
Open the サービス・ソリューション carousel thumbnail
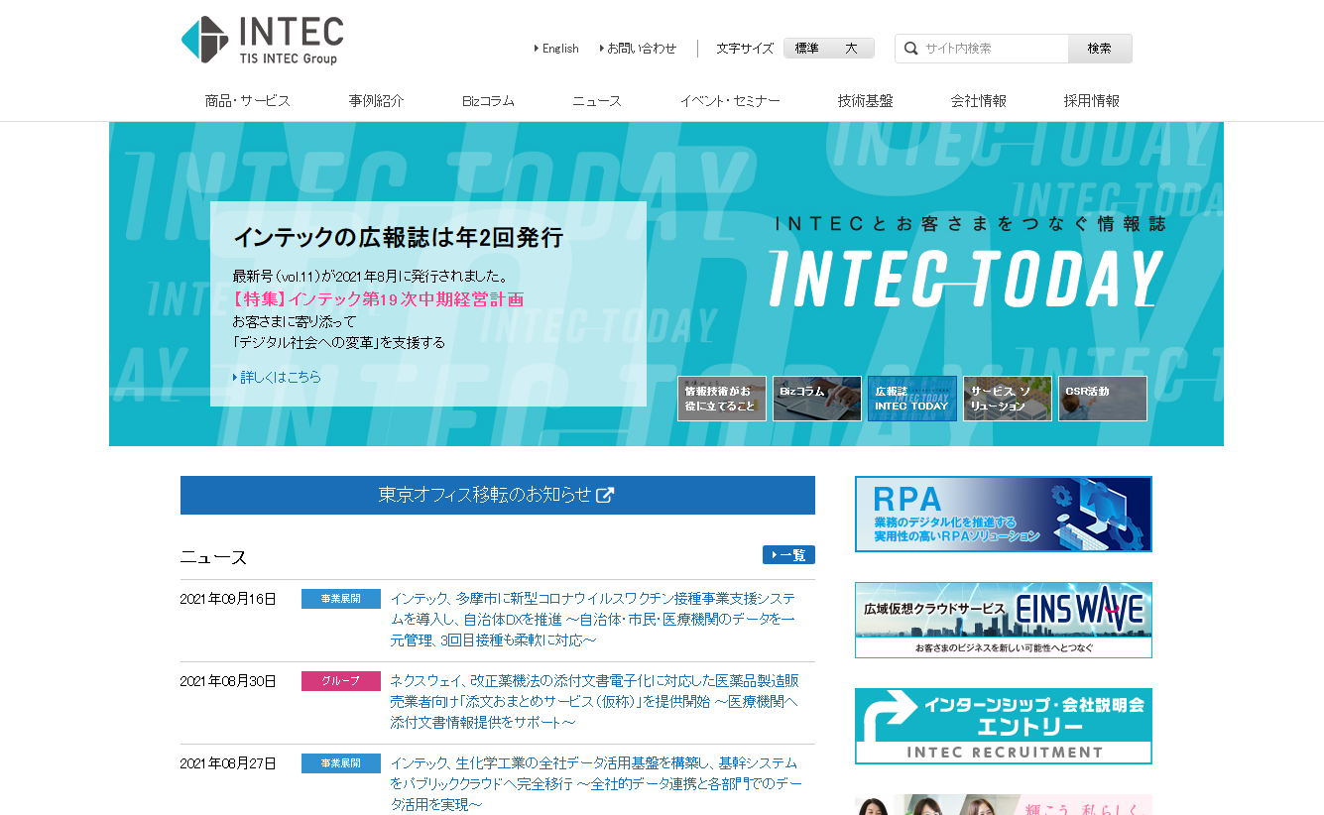pyautogui.click(x=1007, y=399)
